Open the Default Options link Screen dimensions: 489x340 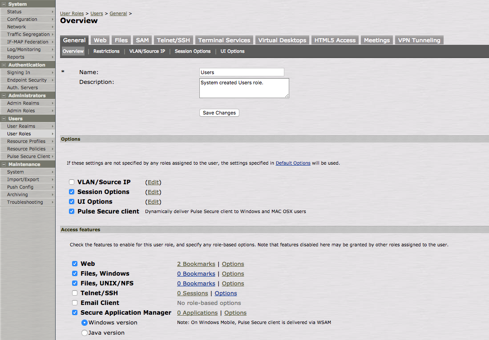(x=293, y=162)
